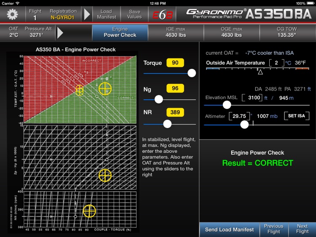
Task: Go to Next Flight
Action: [302, 229]
